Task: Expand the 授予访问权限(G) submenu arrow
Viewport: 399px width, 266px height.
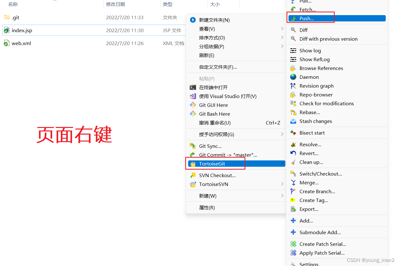Action: click(x=282, y=134)
